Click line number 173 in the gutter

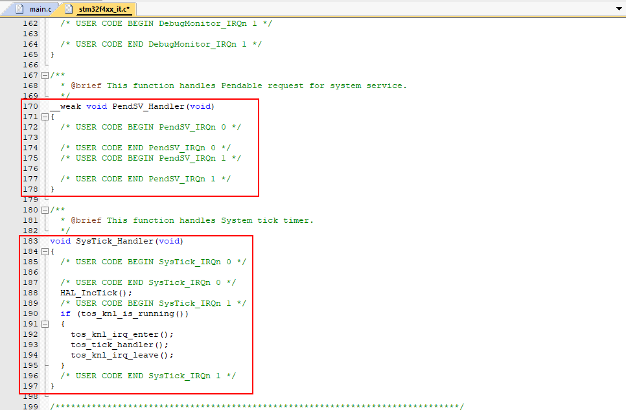pos(30,137)
